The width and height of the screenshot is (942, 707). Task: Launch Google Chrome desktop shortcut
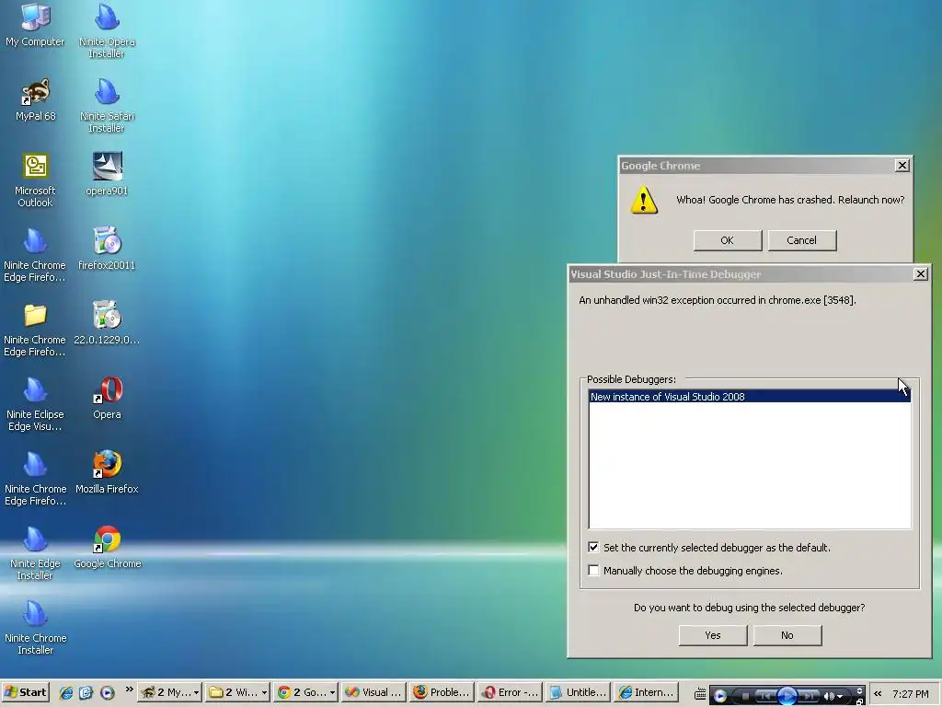[x=107, y=547]
